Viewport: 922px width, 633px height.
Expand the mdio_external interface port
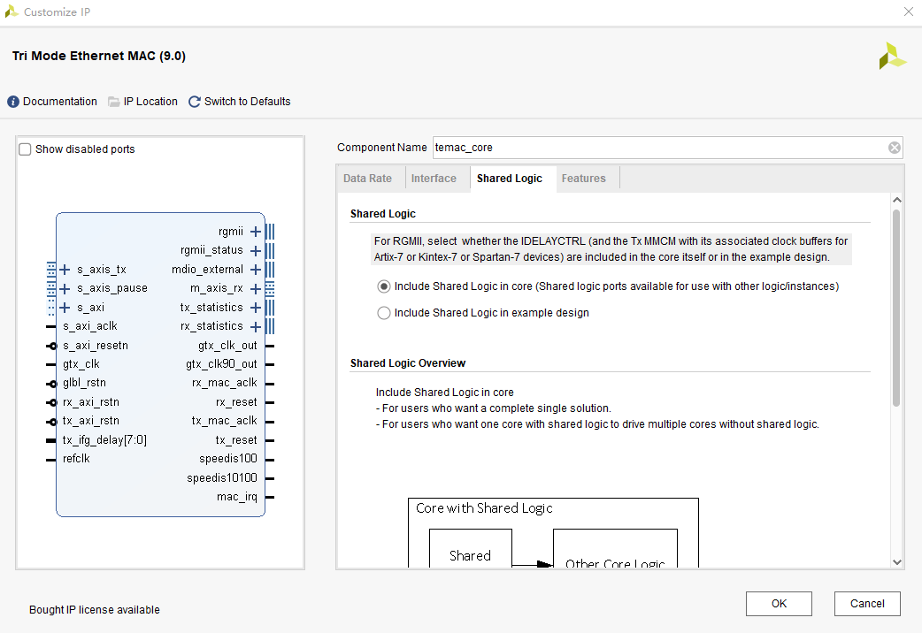pos(255,270)
